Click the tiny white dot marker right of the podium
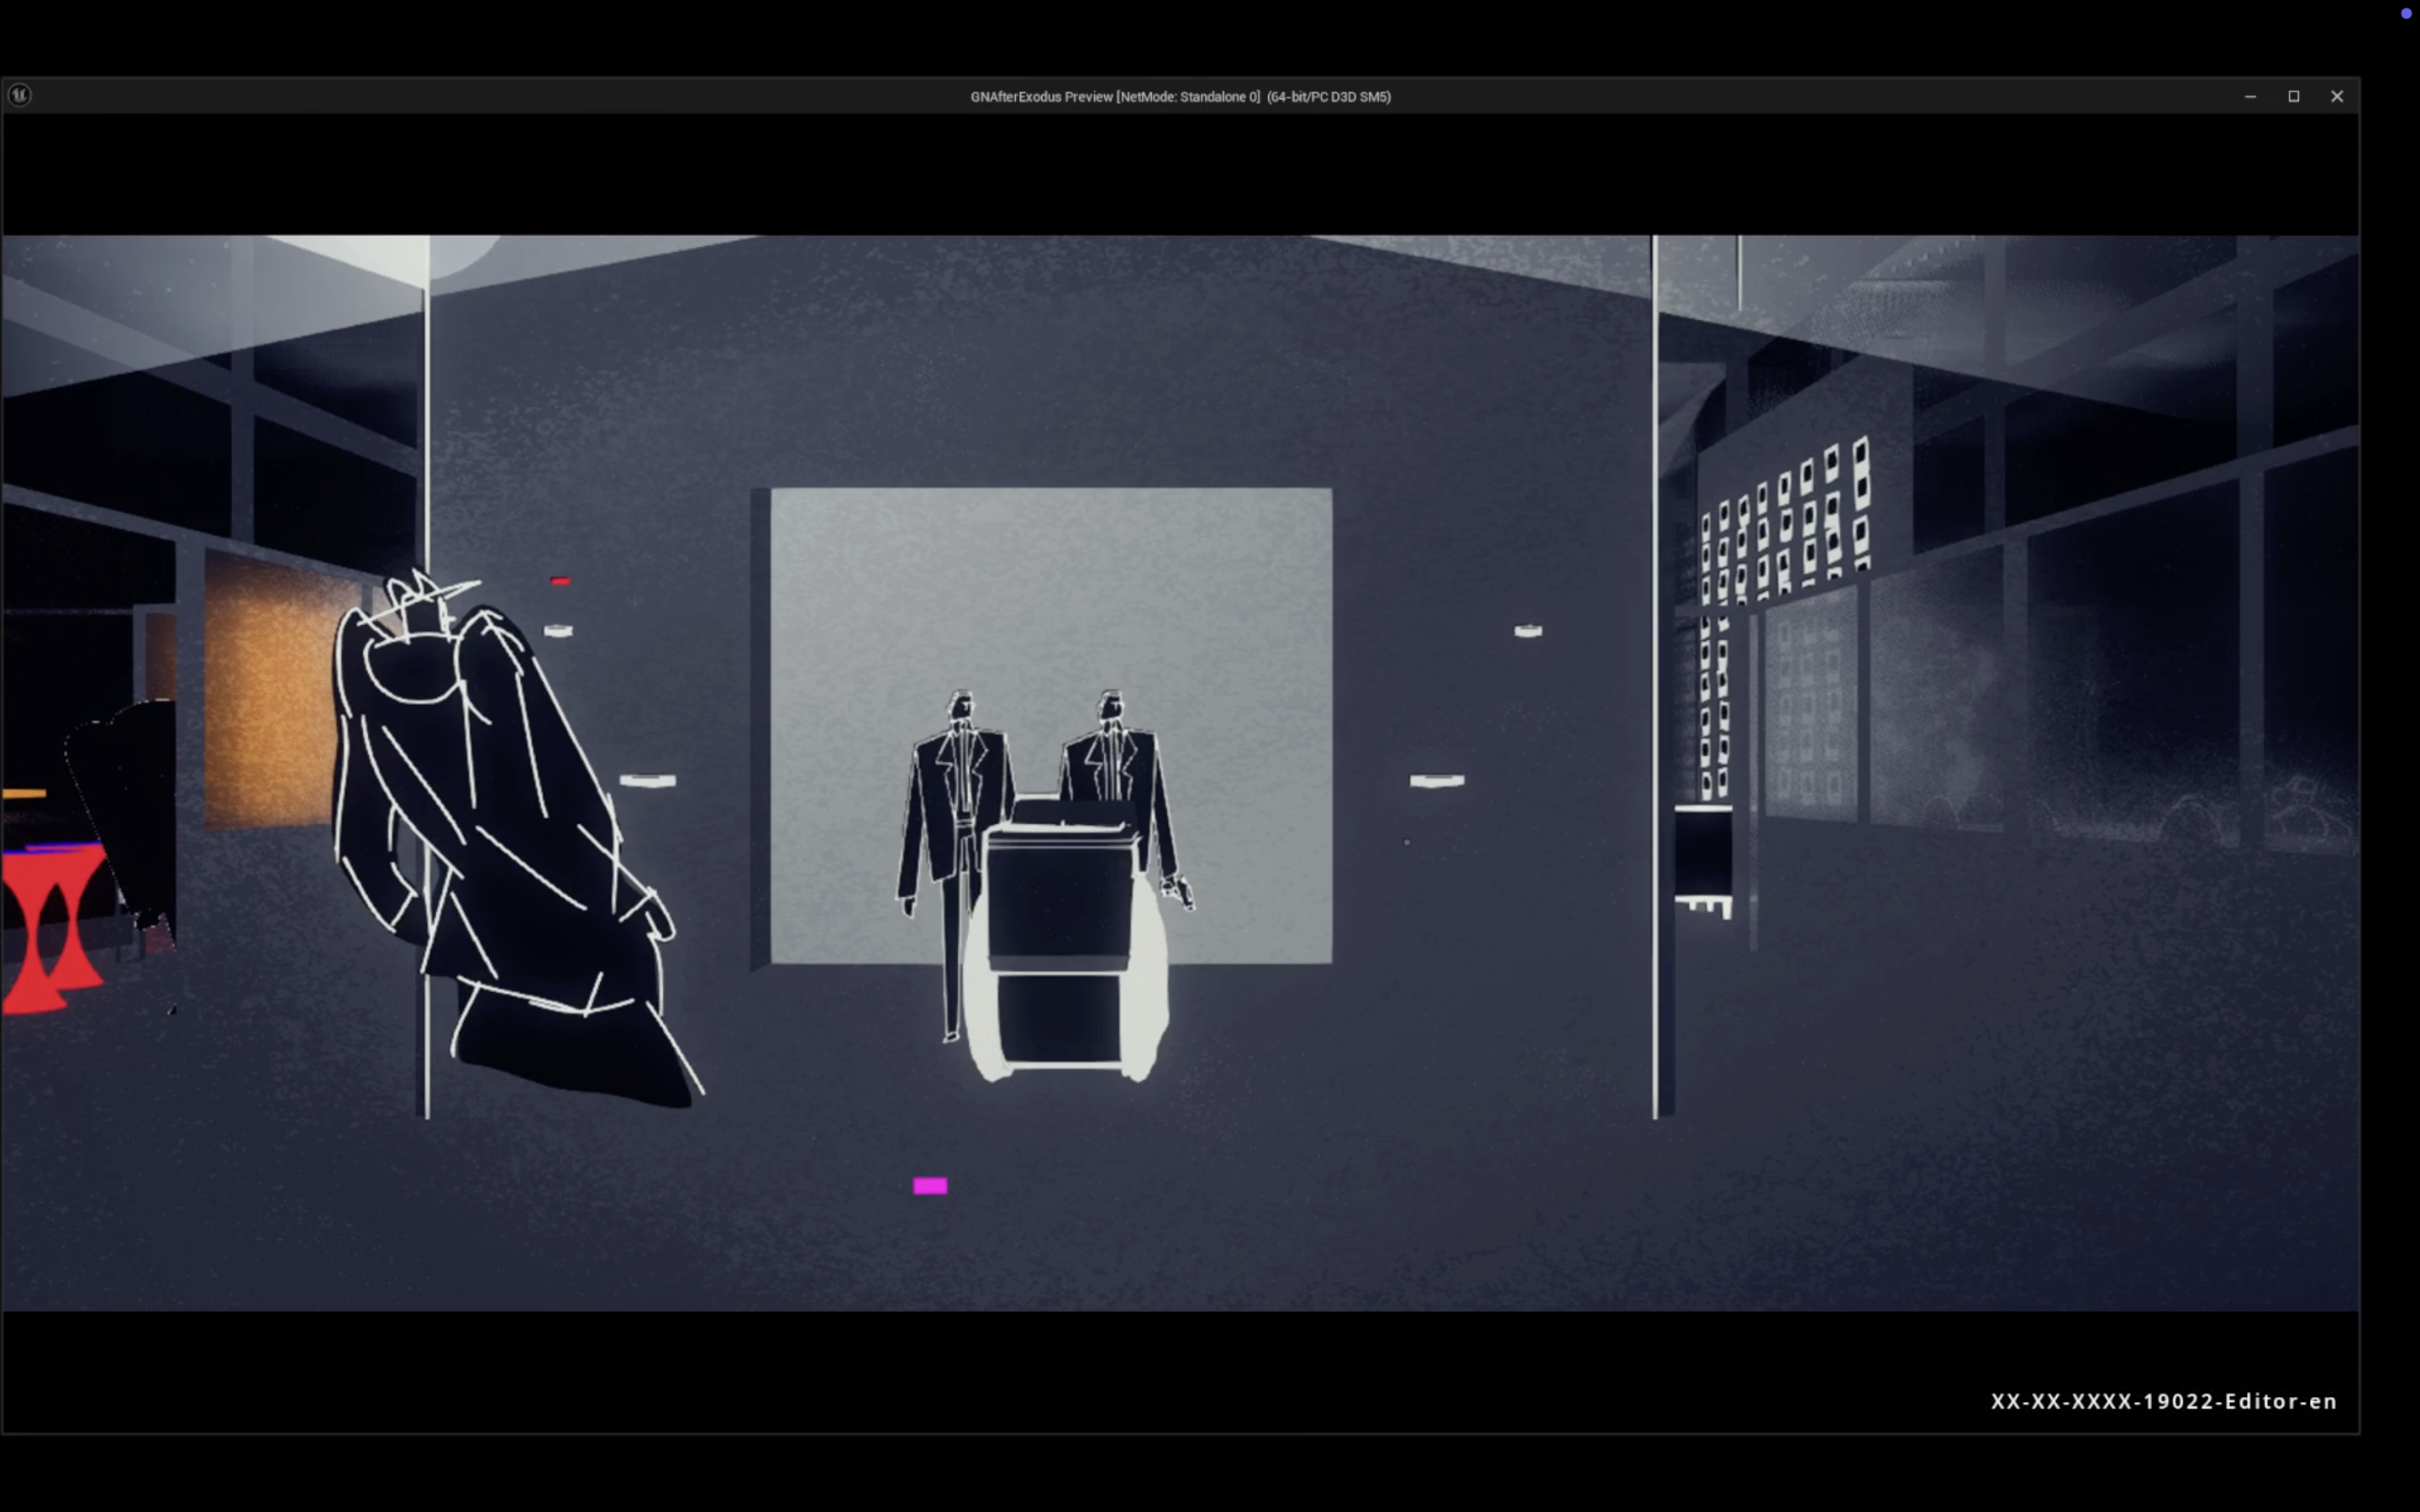Image resolution: width=2420 pixels, height=1512 pixels. (1407, 842)
